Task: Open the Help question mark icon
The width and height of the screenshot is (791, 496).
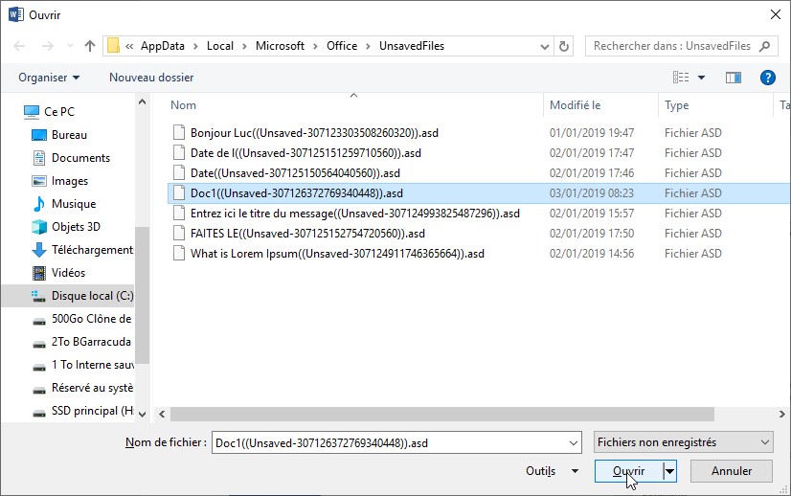Action: click(767, 78)
